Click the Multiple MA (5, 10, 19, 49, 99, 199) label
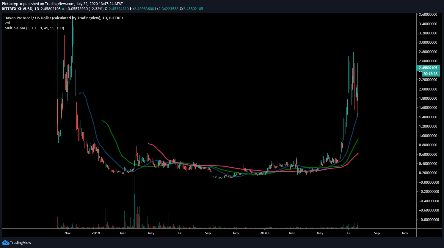 click(34, 28)
